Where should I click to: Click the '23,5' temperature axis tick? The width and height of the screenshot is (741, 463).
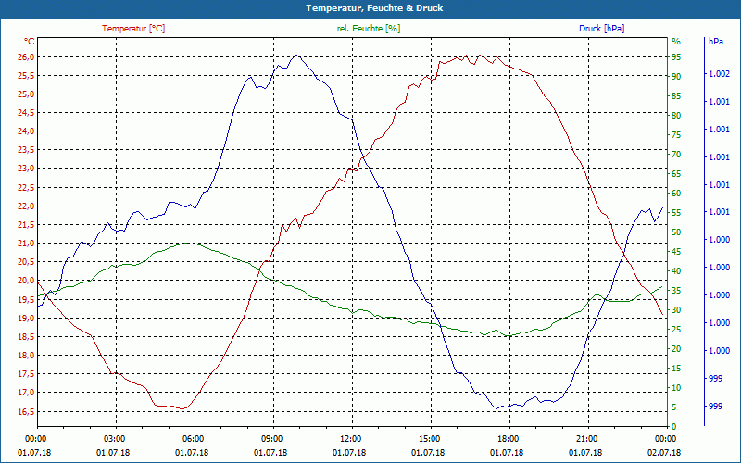coord(26,150)
